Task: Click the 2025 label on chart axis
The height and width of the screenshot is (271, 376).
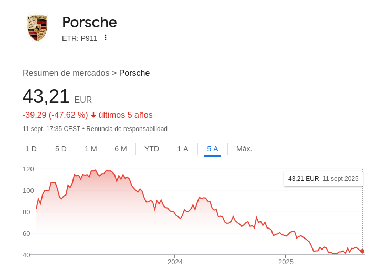Action: (286, 262)
